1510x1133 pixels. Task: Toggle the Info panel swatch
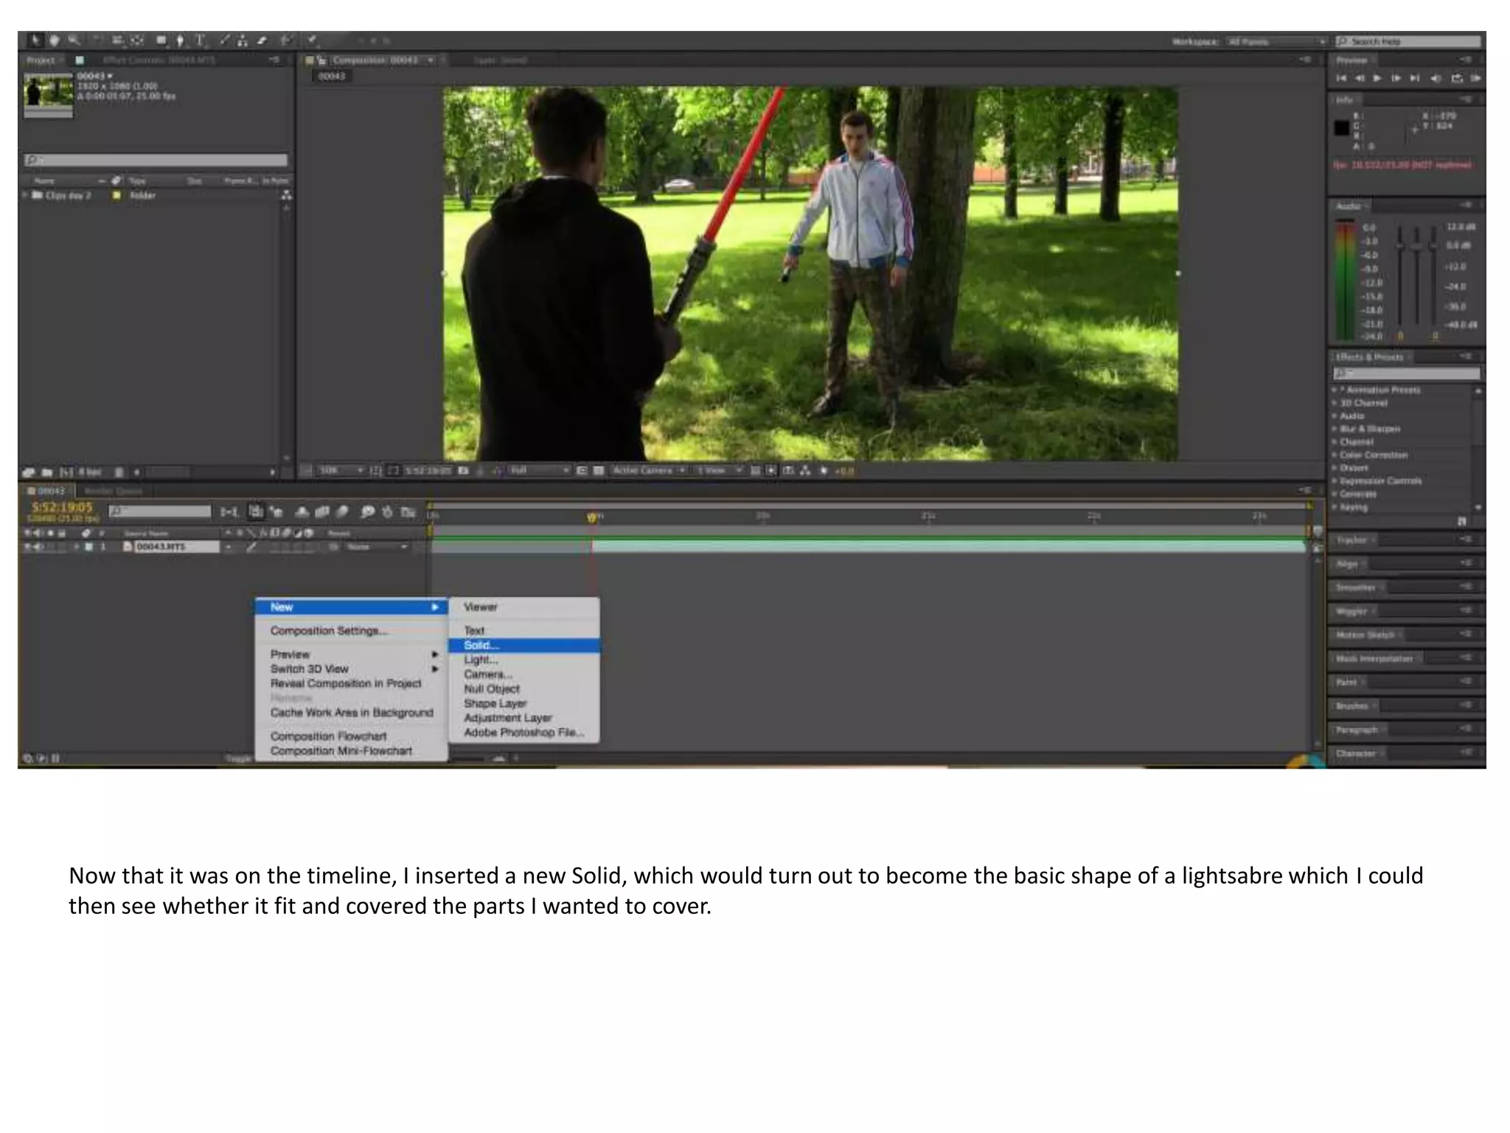1341,128
